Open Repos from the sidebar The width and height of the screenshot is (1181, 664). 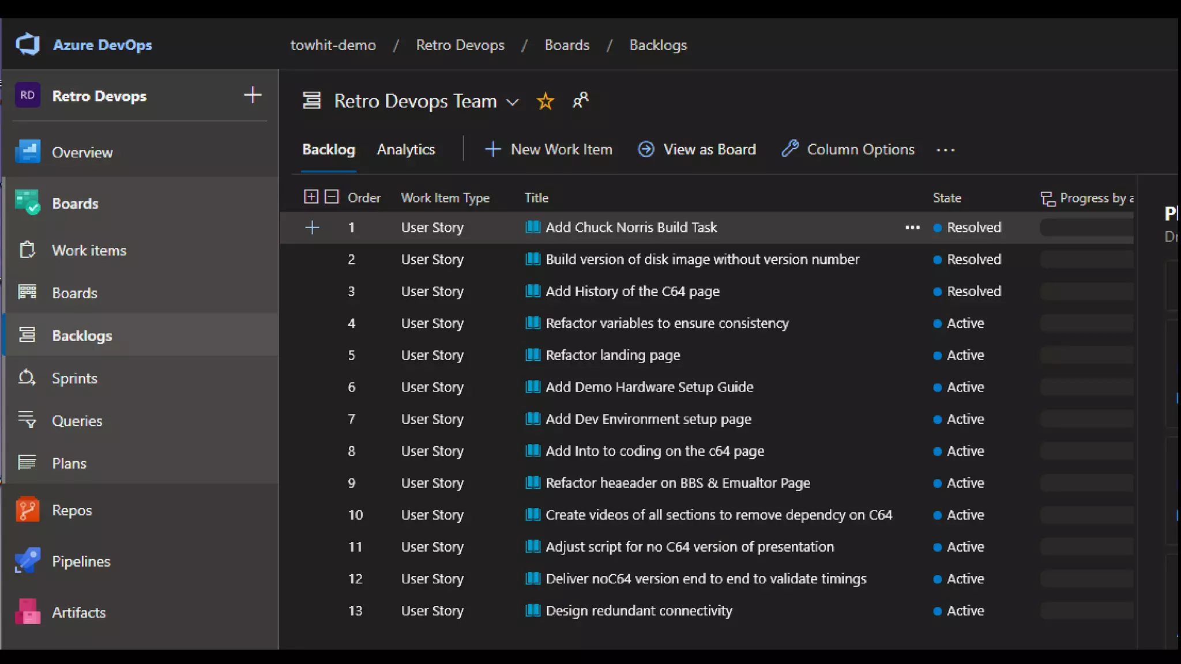(x=72, y=510)
